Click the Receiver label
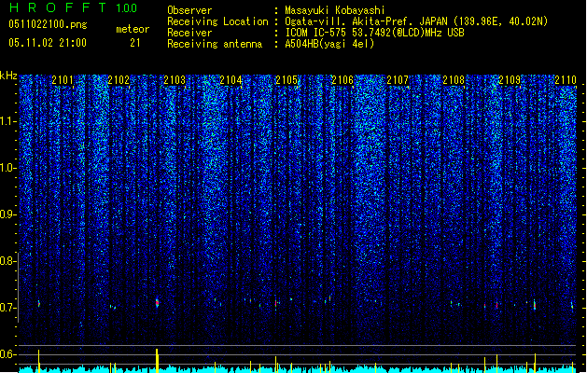The height and width of the screenshot is (373, 587). (189, 33)
